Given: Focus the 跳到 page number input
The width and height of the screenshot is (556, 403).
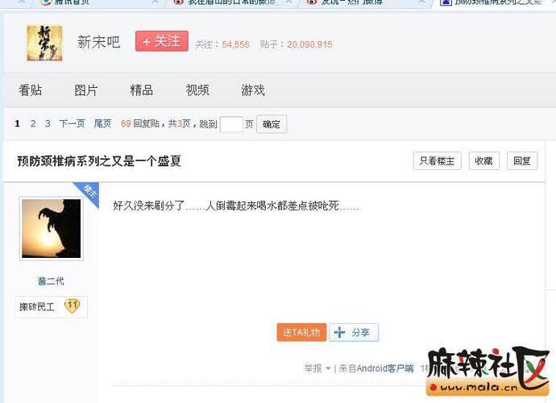Looking at the screenshot, I should click(231, 124).
